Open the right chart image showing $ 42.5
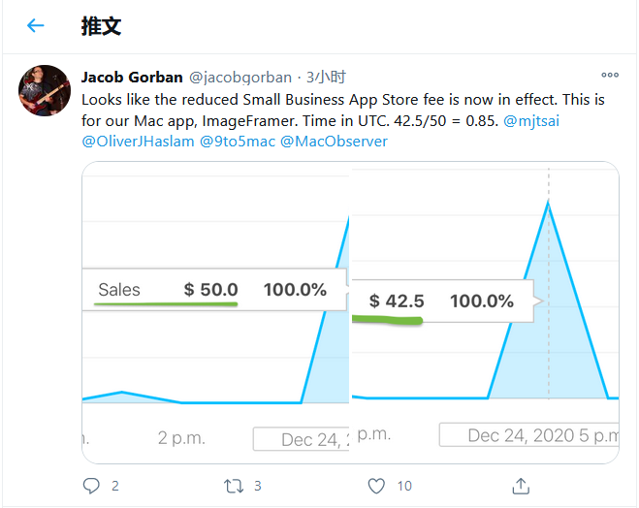The image size is (639, 508). pos(485,312)
